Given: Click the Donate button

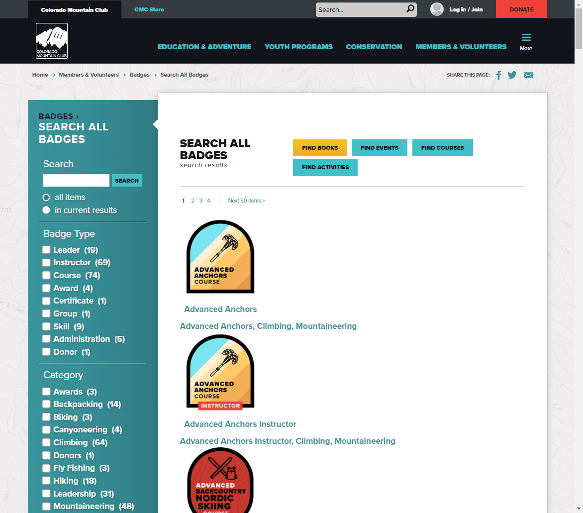Looking at the screenshot, I should pos(521,9).
